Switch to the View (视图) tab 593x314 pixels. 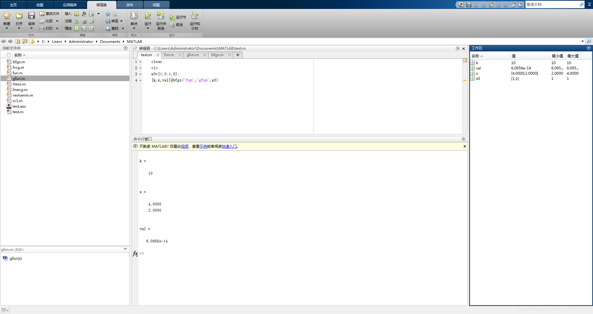[x=156, y=5]
